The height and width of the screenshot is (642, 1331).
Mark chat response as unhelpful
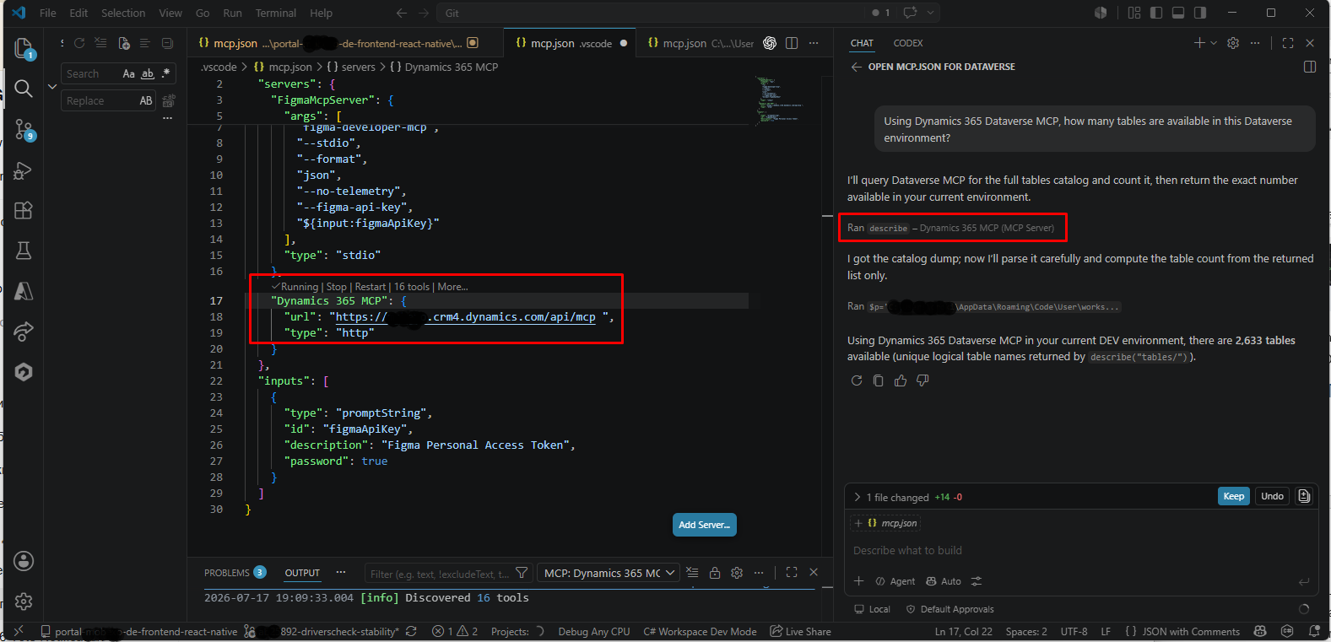[x=923, y=380]
